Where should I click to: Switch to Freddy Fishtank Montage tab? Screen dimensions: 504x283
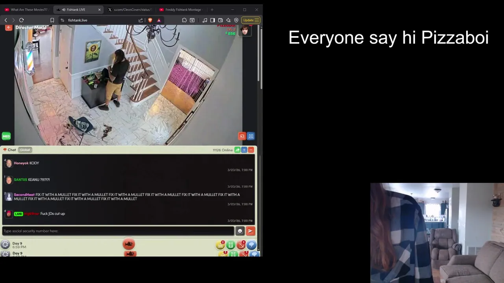point(181,9)
